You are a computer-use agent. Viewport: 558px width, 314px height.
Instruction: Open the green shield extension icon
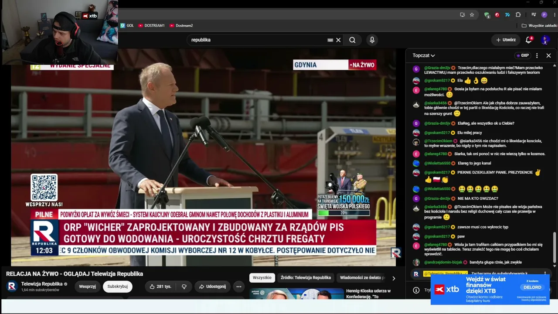(487, 14)
